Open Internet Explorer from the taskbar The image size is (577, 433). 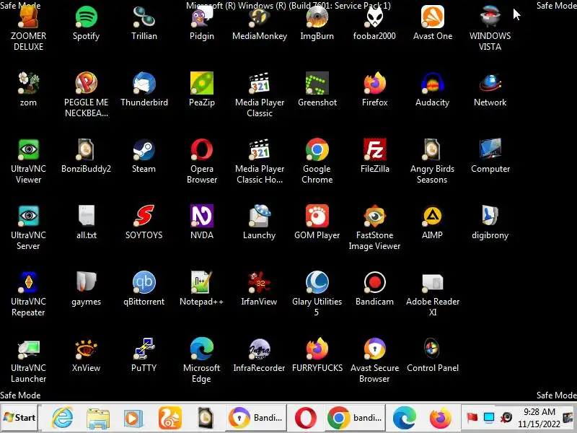click(x=62, y=418)
